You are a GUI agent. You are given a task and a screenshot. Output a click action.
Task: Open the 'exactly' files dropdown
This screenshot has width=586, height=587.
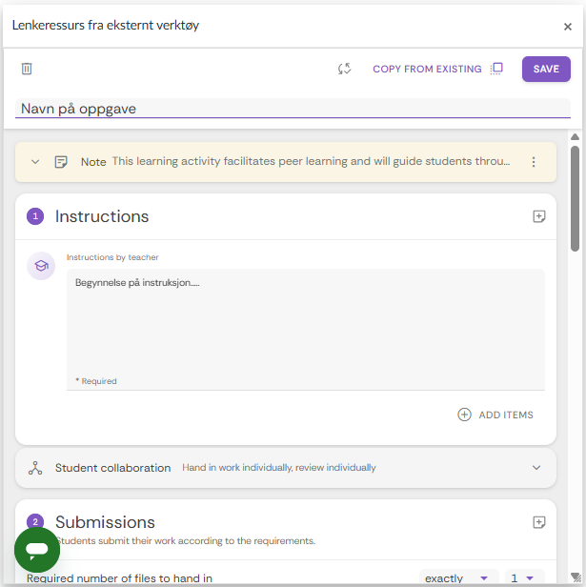(458, 578)
